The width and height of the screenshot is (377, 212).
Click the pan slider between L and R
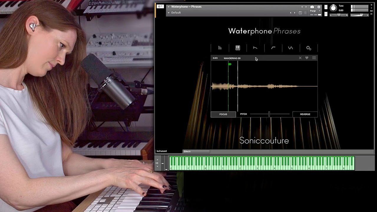coord(339,15)
